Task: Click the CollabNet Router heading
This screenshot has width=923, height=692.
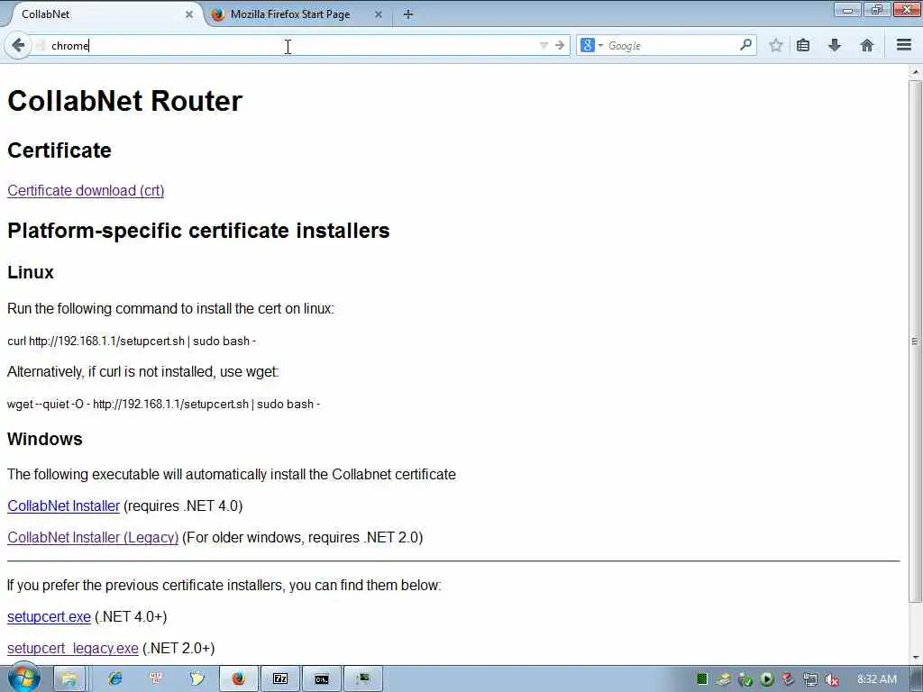Action: (x=124, y=101)
